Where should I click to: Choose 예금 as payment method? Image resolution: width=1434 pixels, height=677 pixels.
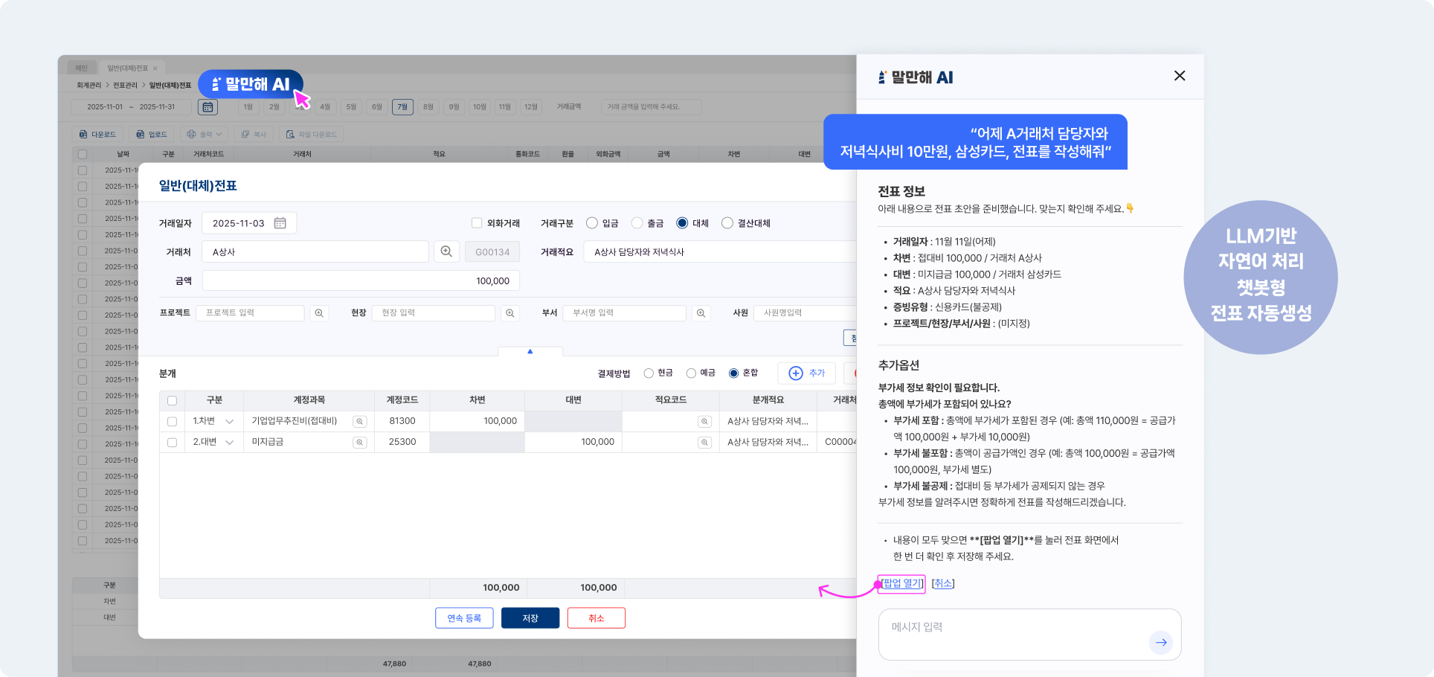point(691,373)
